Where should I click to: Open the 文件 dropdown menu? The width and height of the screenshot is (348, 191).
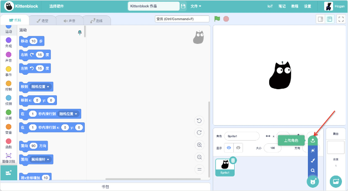point(196,6)
